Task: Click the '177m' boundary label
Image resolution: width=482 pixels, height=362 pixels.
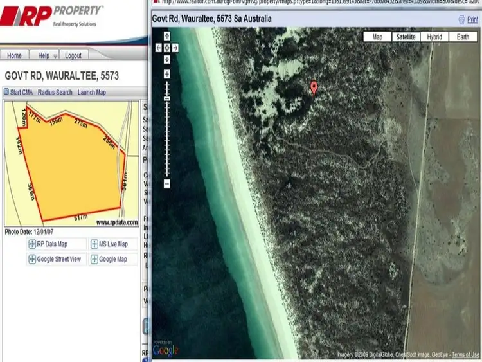Action: point(35,117)
